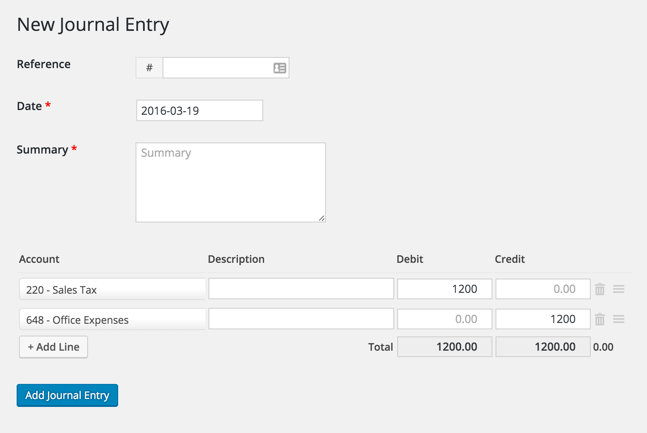The width and height of the screenshot is (647, 433).
Task: Open the date picker showing 2016-03-19
Action: (x=199, y=110)
